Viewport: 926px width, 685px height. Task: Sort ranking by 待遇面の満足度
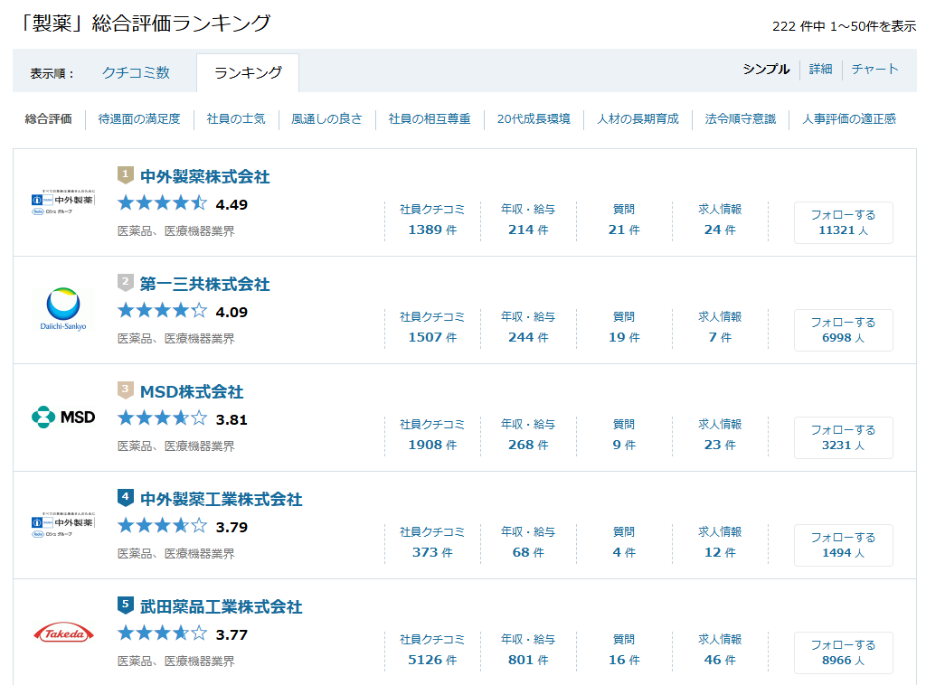pyautogui.click(x=139, y=119)
